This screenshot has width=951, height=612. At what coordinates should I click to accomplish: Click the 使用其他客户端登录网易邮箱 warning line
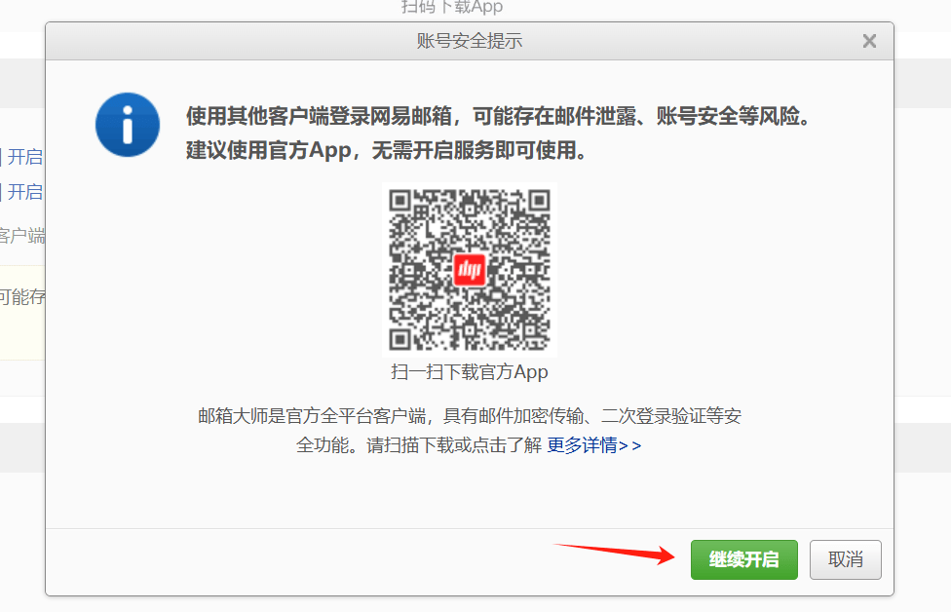point(498,115)
